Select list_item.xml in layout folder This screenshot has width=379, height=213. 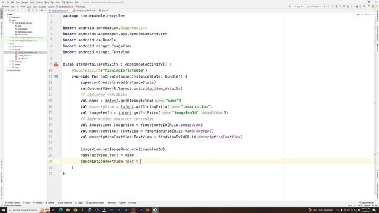pos(22,59)
